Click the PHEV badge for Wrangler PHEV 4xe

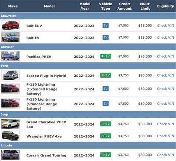105,136
